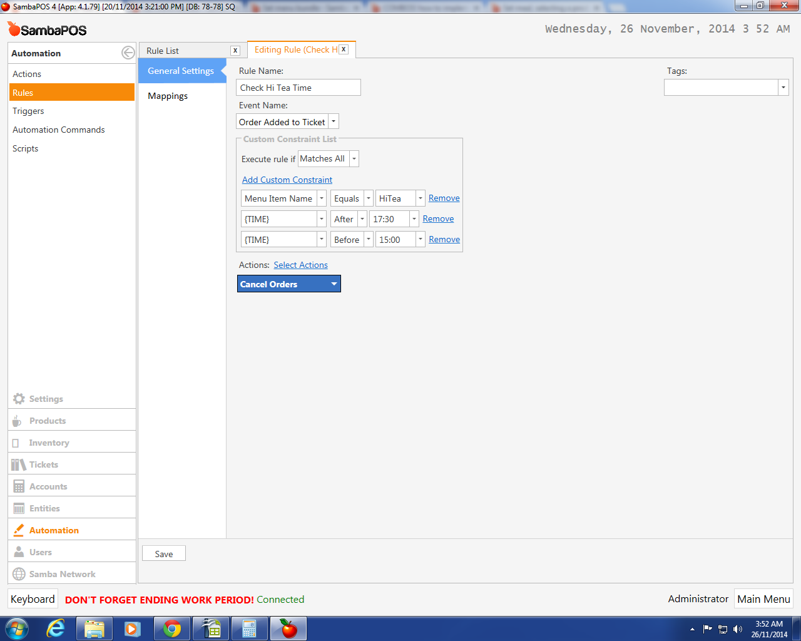Click the work period warning message

160,600
